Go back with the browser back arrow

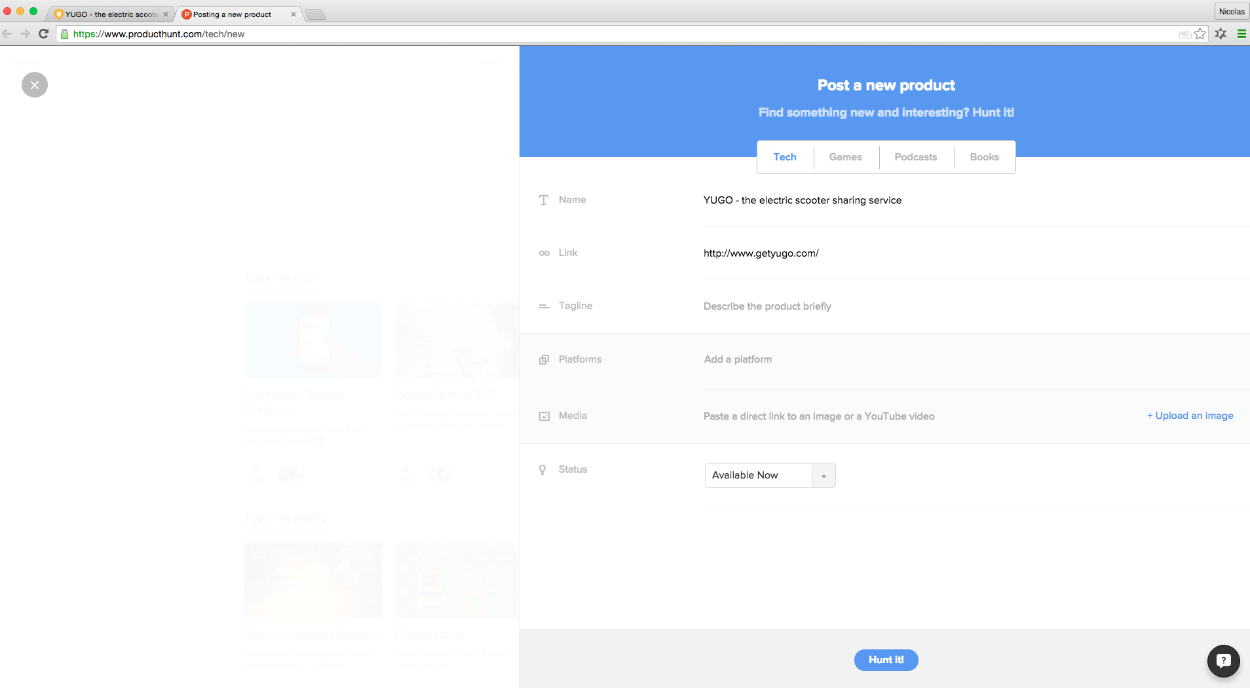coord(7,34)
